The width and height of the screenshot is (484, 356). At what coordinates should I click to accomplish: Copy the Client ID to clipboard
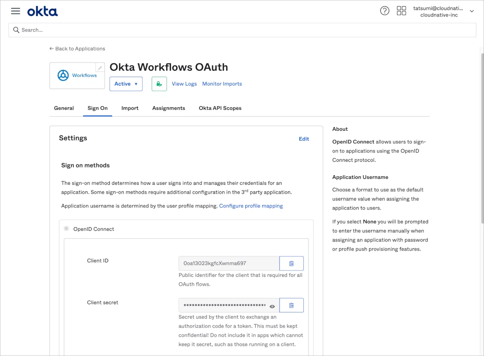click(291, 264)
